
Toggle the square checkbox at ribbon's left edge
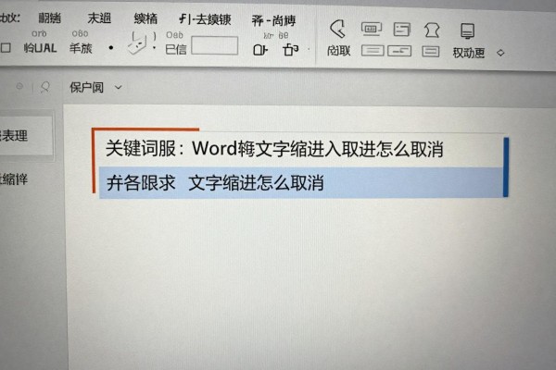(x=6, y=47)
